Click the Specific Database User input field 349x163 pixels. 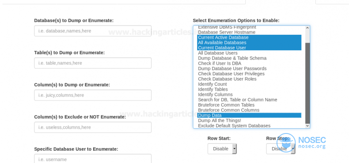[x=93, y=159]
